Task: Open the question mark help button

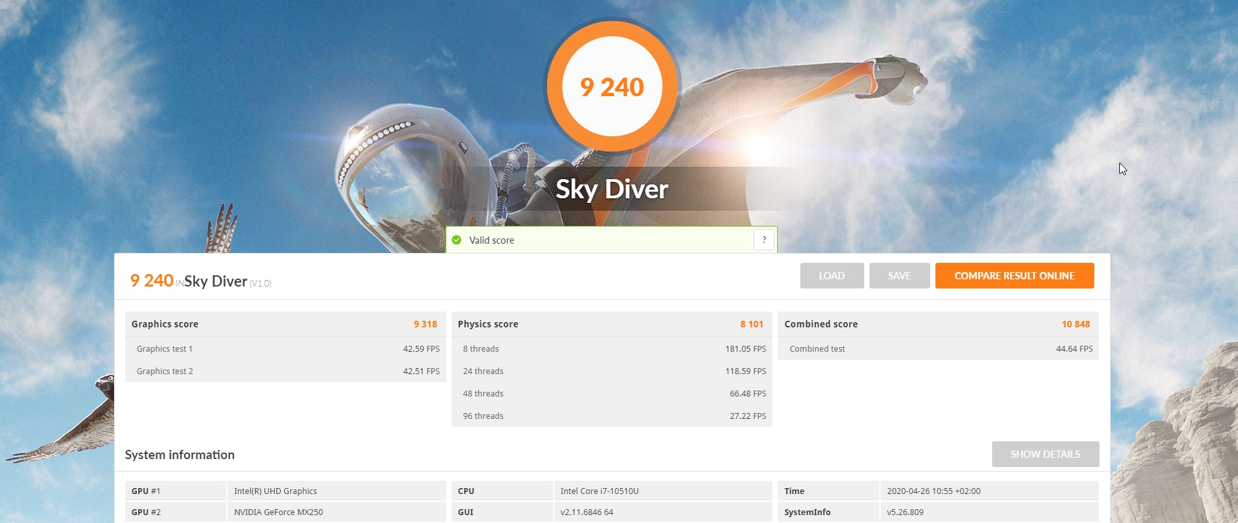Action: point(764,240)
